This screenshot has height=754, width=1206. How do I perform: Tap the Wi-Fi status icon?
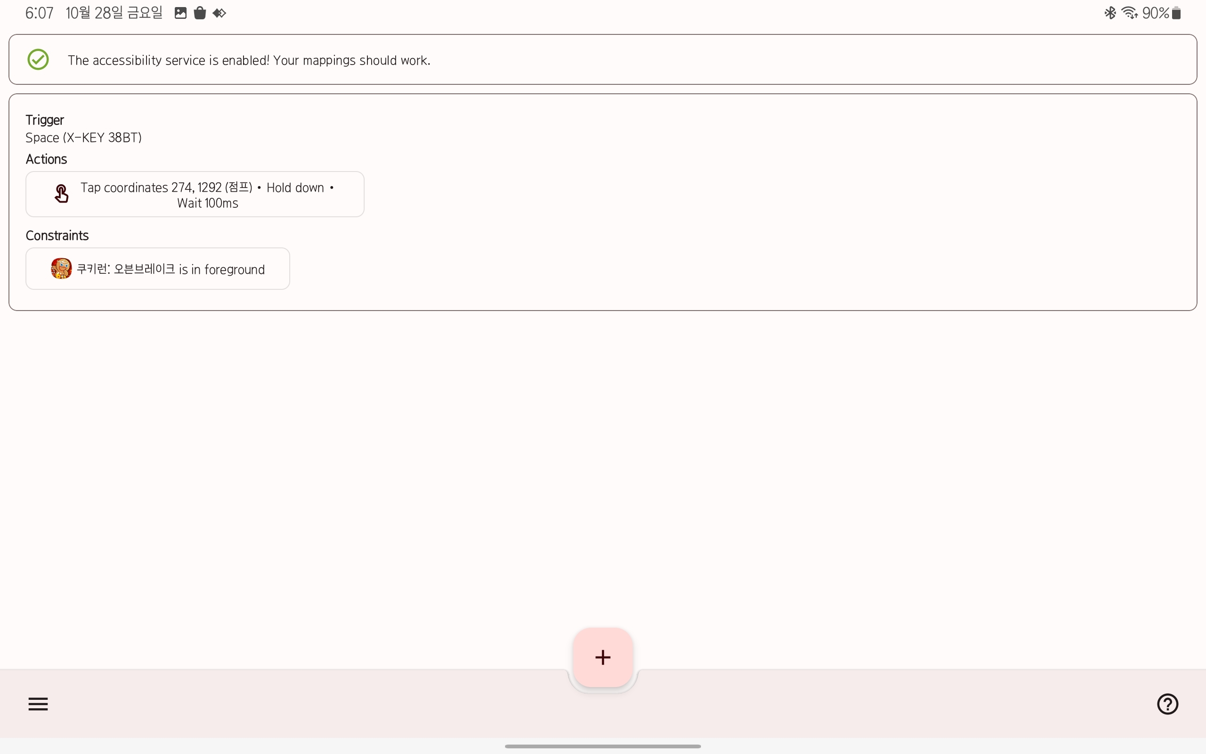1129,13
